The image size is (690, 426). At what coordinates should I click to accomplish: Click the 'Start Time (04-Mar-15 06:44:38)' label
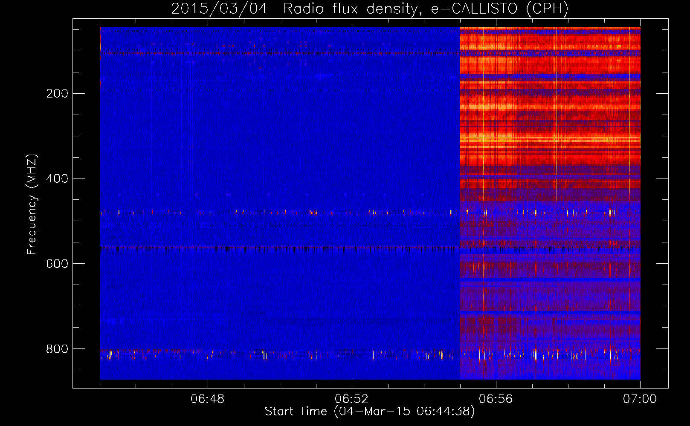coord(370,412)
